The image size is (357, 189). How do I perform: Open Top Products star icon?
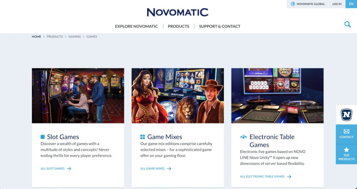point(346,150)
